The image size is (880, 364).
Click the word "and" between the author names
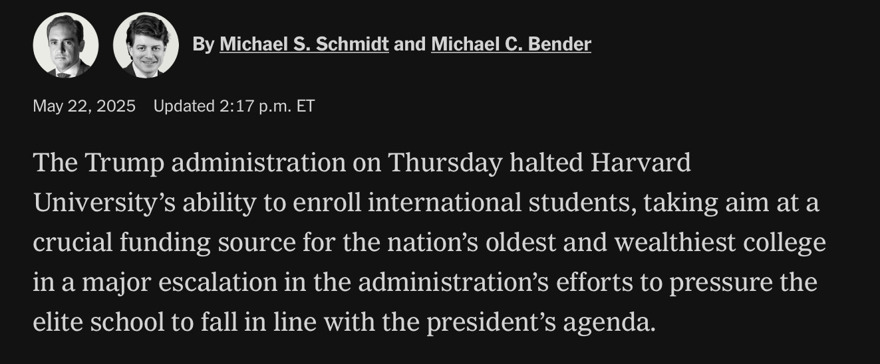click(x=410, y=45)
